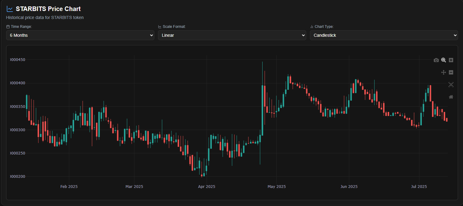463x206 pixels.
Task: Click the 'Scale Format:' label
Action: tap(174, 27)
